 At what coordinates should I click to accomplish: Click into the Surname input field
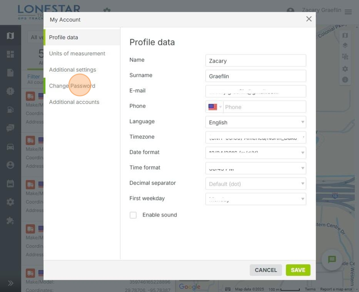pos(255,76)
